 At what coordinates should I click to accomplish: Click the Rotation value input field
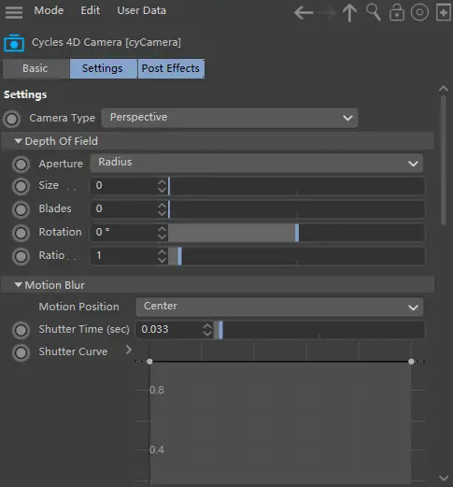click(124, 233)
